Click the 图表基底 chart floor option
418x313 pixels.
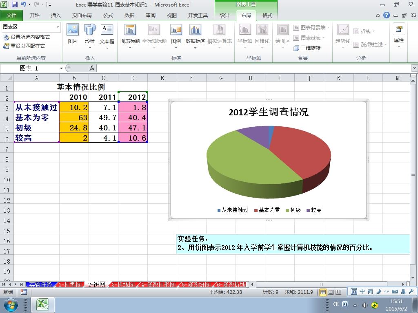(309, 38)
